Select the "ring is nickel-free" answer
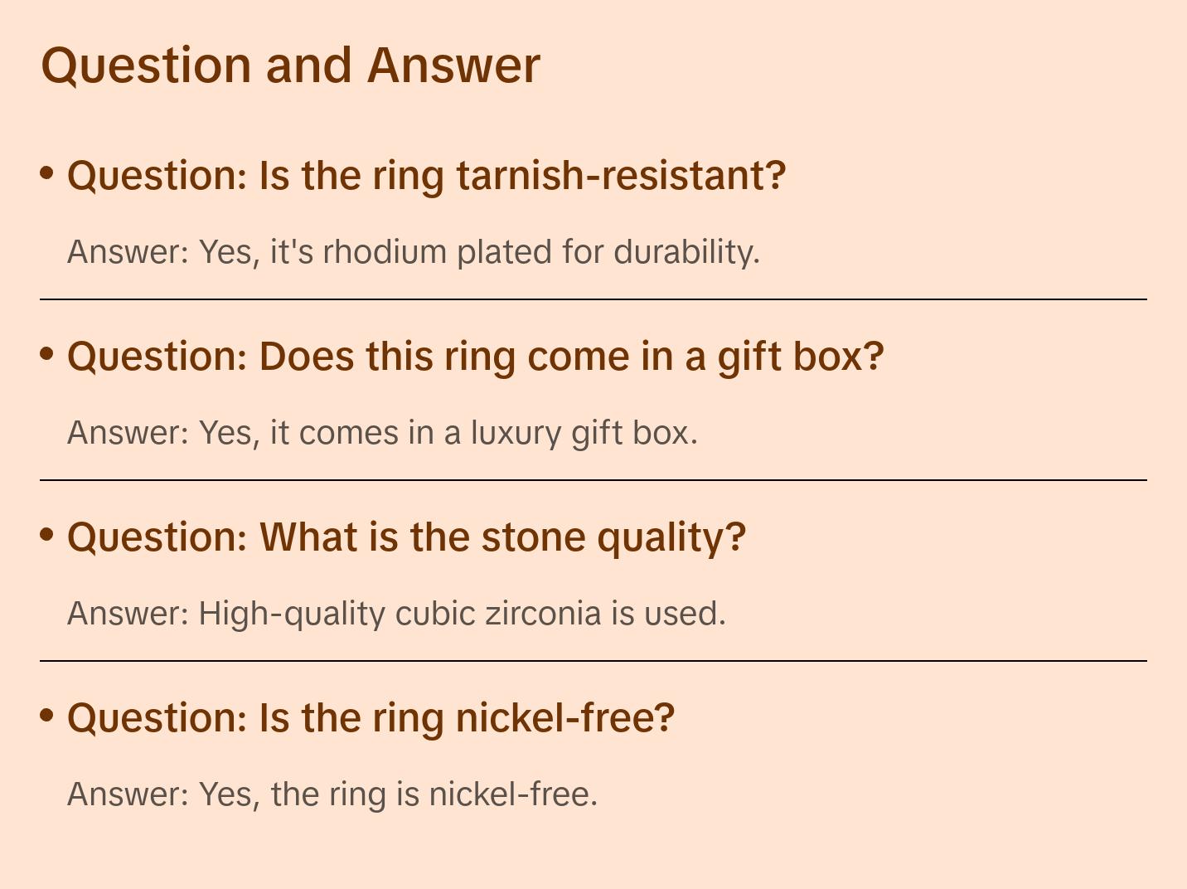This screenshot has height=889, width=1187. (x=332, y=794)
